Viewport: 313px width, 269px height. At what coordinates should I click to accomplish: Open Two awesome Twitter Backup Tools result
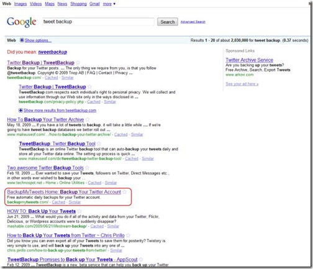pos(45,168)
